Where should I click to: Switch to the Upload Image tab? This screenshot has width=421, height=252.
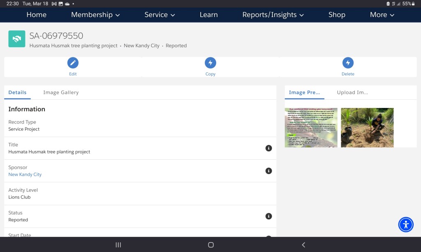point(352,92)
